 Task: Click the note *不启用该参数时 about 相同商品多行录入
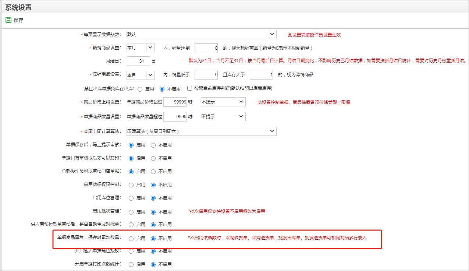tap(277, 238)
